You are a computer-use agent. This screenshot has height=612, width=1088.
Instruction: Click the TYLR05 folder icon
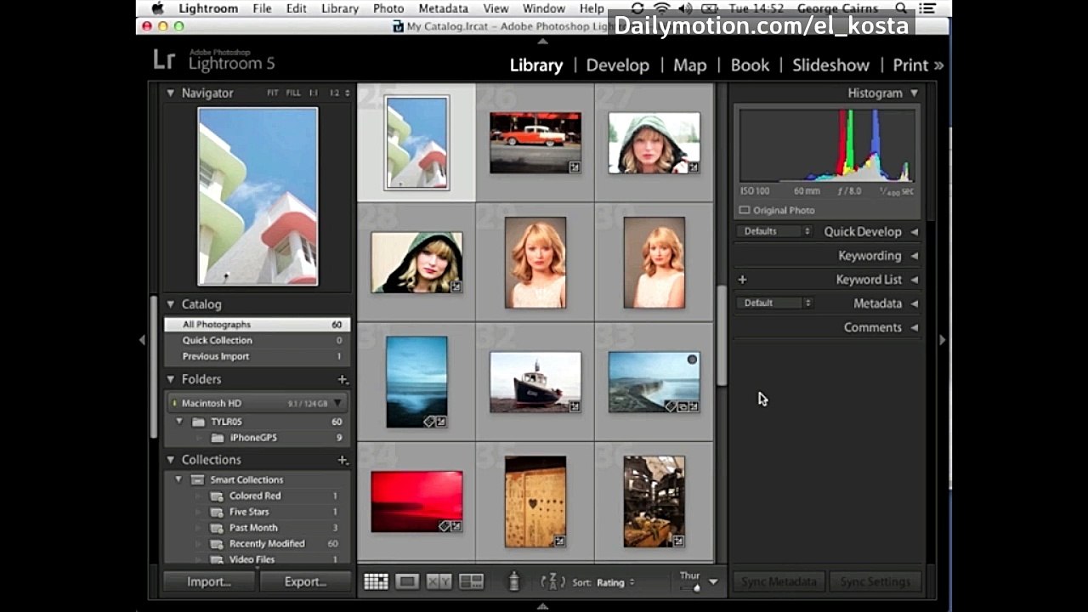[x=198, y=422]
